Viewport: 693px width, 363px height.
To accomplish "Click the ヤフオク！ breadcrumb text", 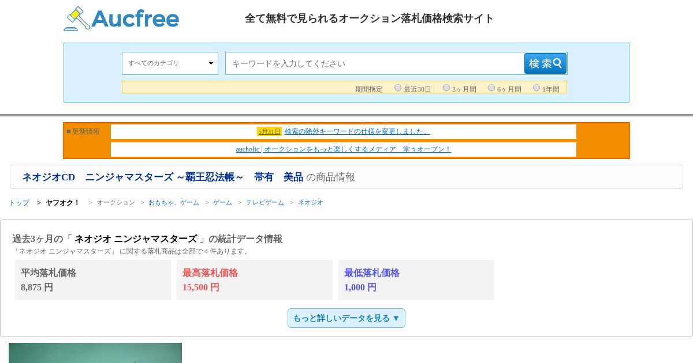I will pyautogui.click(x=62, y=203).
